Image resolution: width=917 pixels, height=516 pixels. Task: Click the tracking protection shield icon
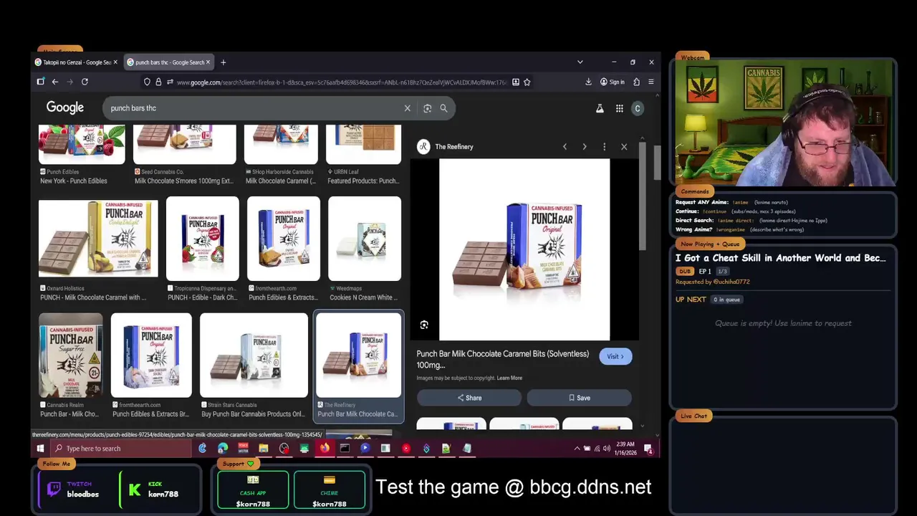click(x=147, y=82)
